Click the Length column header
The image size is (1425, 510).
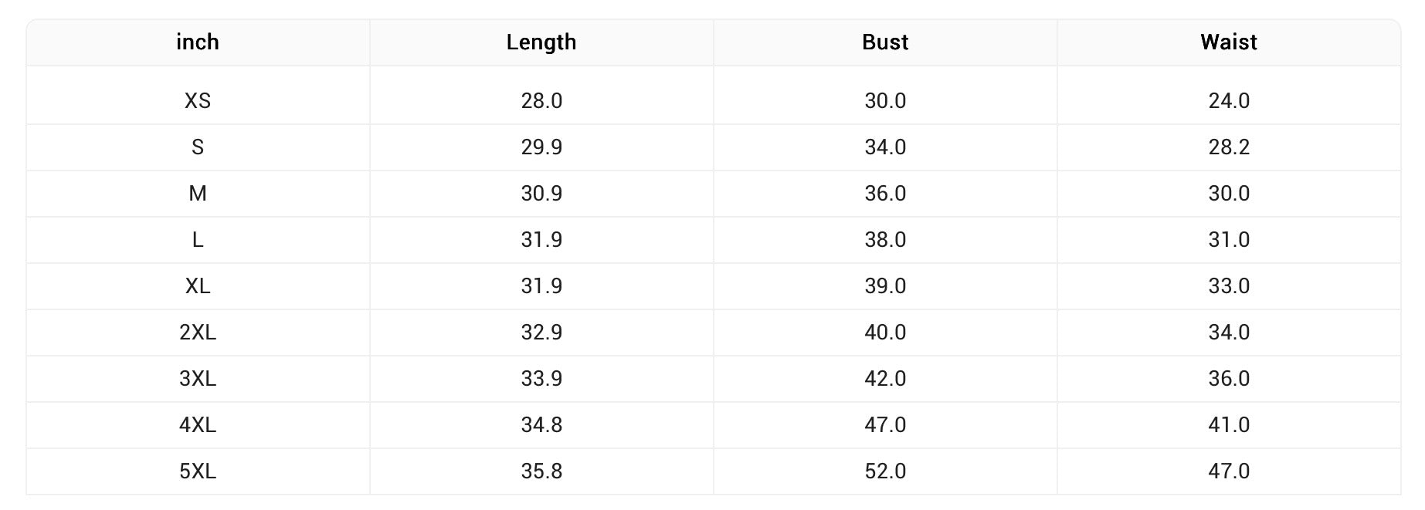541,42
